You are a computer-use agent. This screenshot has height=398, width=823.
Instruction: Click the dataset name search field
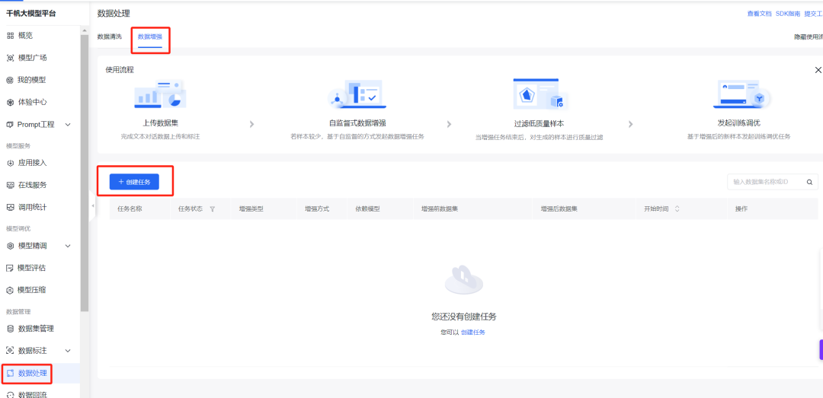(764, 182)
